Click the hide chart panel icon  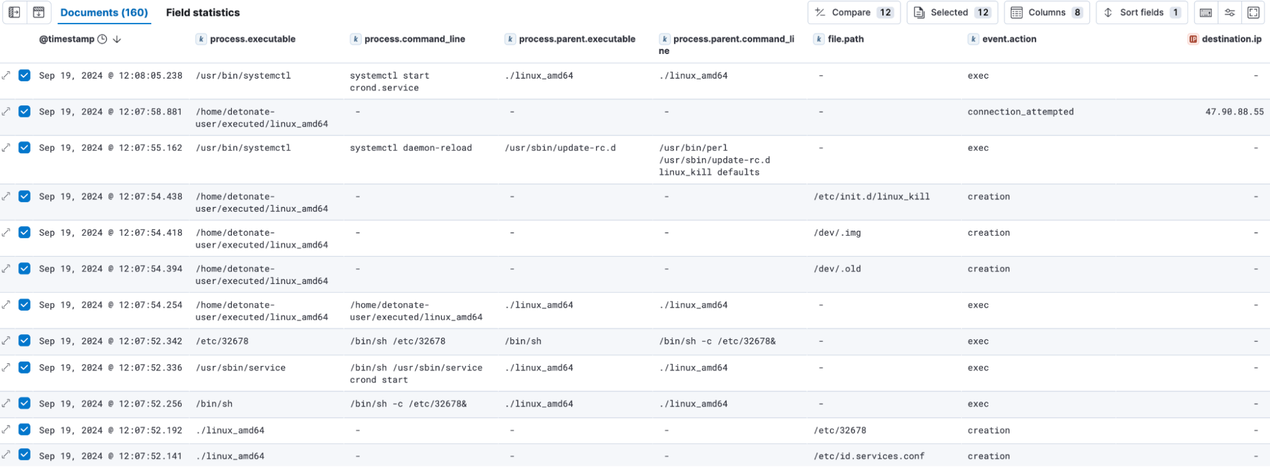(x=38, y=12)
